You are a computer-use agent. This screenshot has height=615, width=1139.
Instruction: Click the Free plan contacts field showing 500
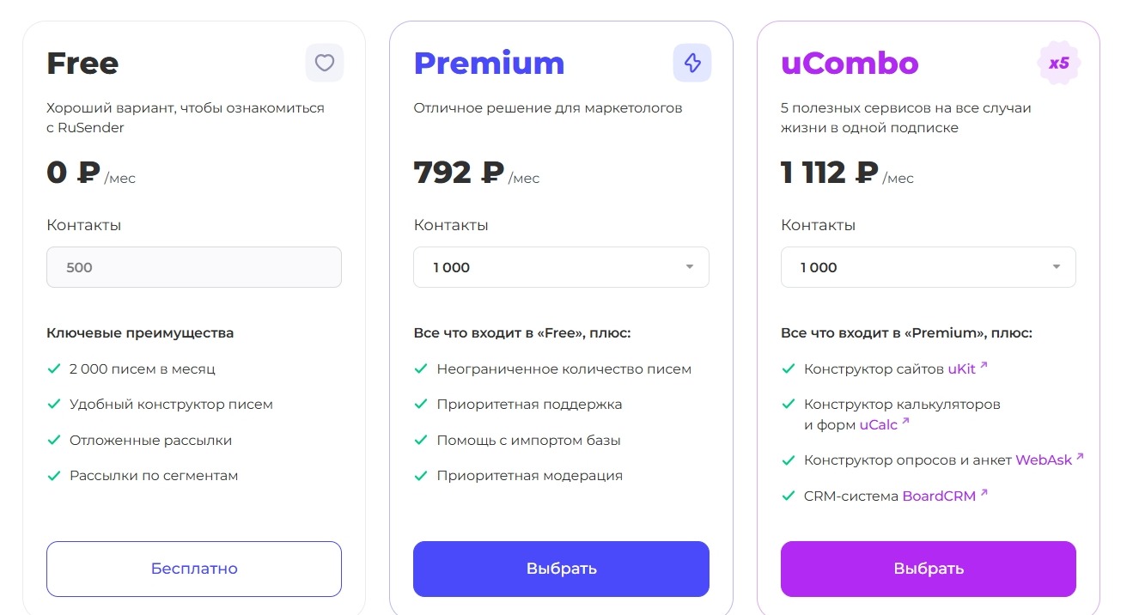pos(194,267)
